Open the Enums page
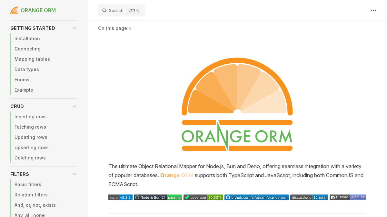The image size is (387, 217). (x=22, y=80)
